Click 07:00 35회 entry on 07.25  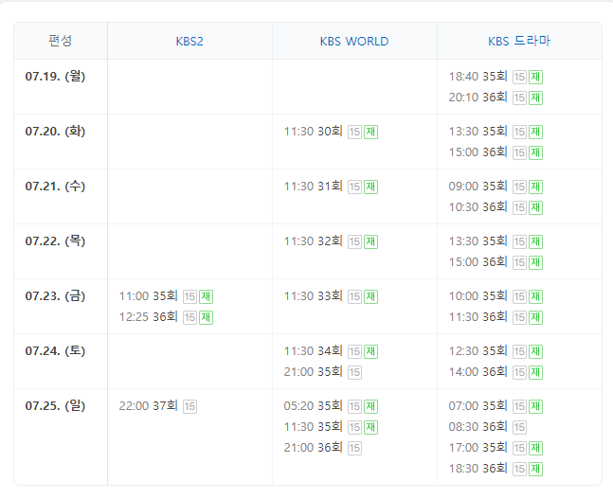point(478,405)
